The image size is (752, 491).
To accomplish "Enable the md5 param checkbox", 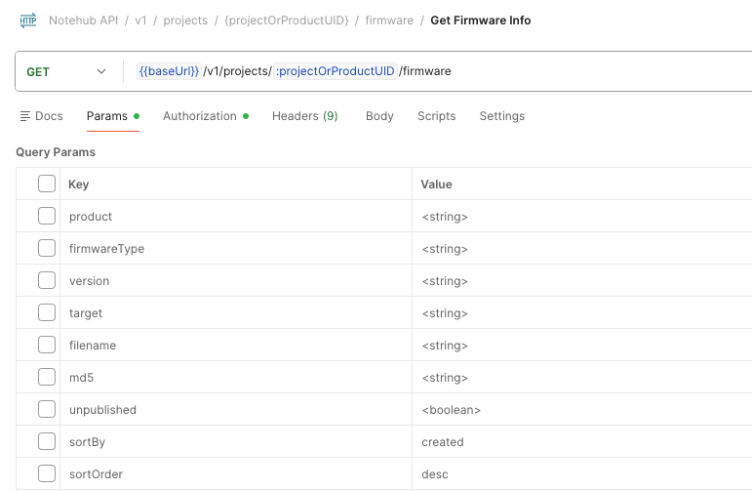I will (x=47, y=377).
